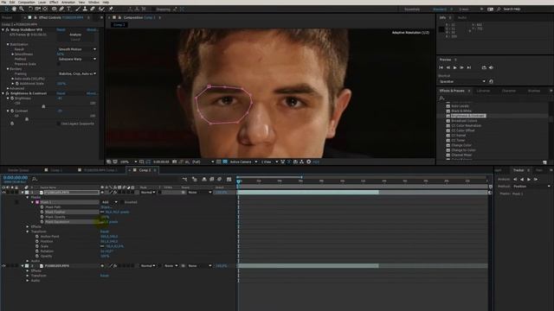Select the Type tool
554x311 pixels.
coord(69,9)
